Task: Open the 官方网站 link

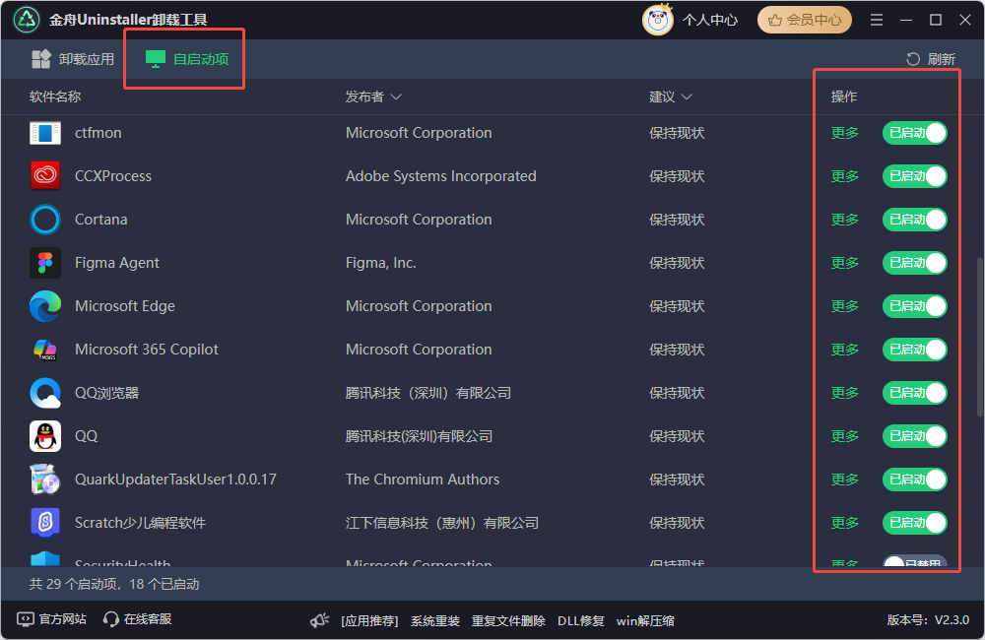Action: click(x=52, y=619)
